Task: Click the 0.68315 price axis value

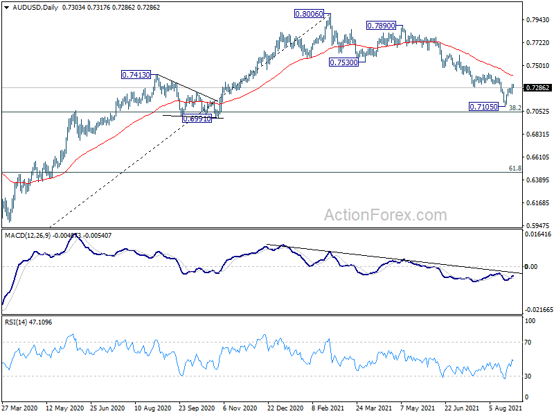Action: [x=538, y=135]
